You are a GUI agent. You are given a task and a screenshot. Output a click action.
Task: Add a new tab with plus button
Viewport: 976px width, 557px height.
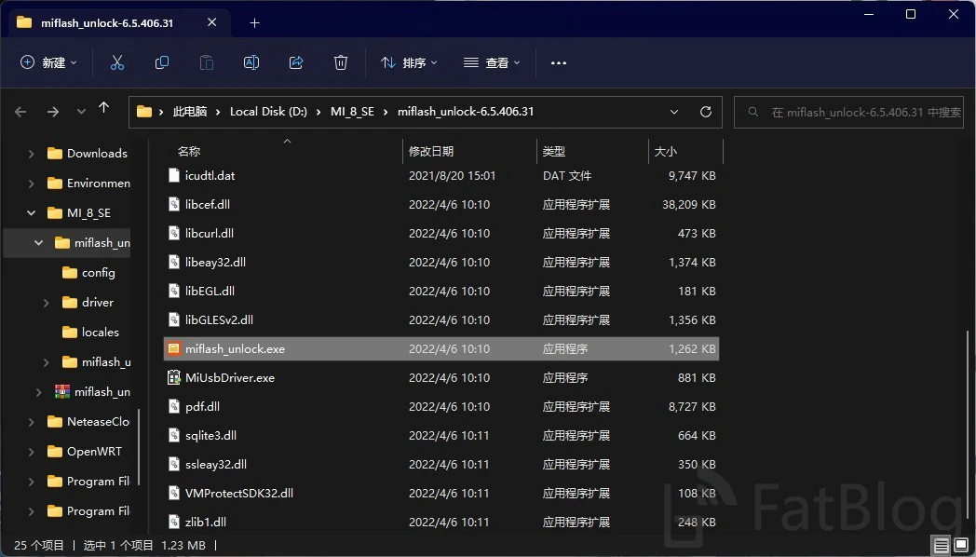[x=254, y=23]
